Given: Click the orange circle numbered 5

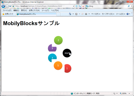Looking at the screenshot, I should (58, 66).
